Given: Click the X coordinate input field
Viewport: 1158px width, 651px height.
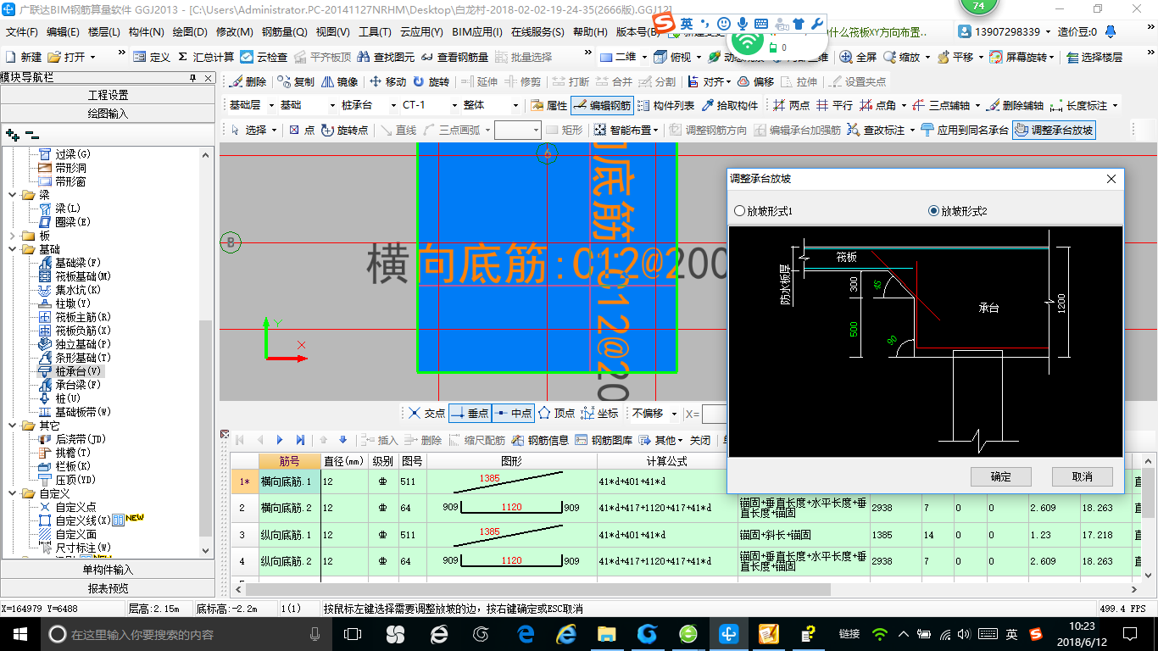Looking at the screenshot, I should [x=715, y=414].
